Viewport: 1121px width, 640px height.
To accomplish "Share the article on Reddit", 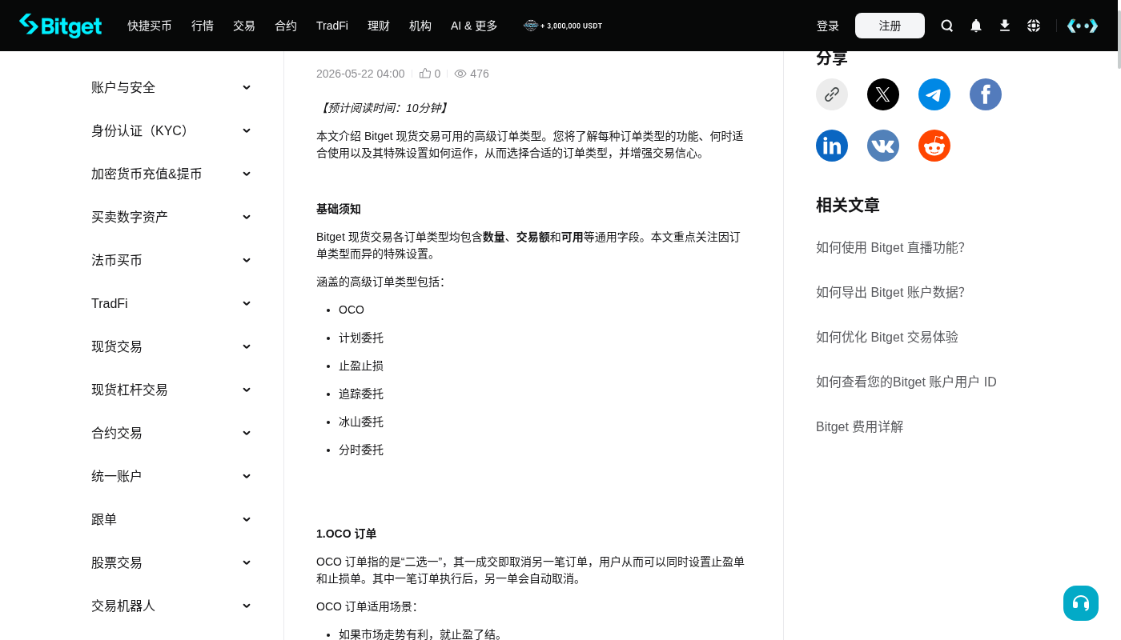I will click(934, 146).
